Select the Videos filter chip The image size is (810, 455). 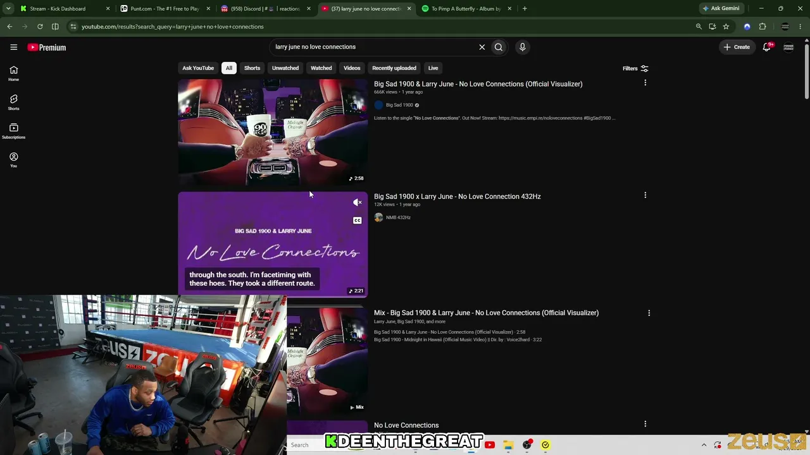pos(352,68)
